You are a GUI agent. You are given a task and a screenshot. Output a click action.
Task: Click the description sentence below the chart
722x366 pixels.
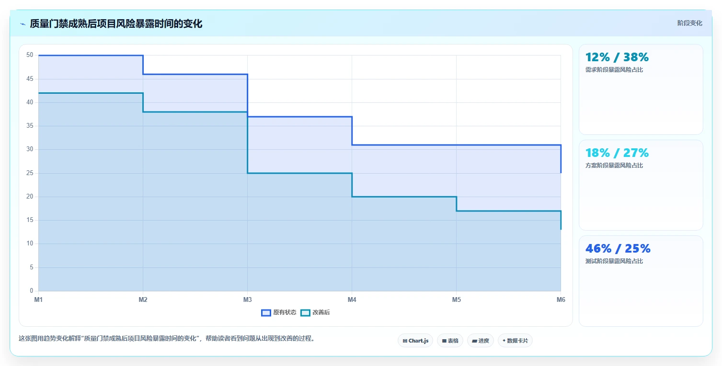167,338
